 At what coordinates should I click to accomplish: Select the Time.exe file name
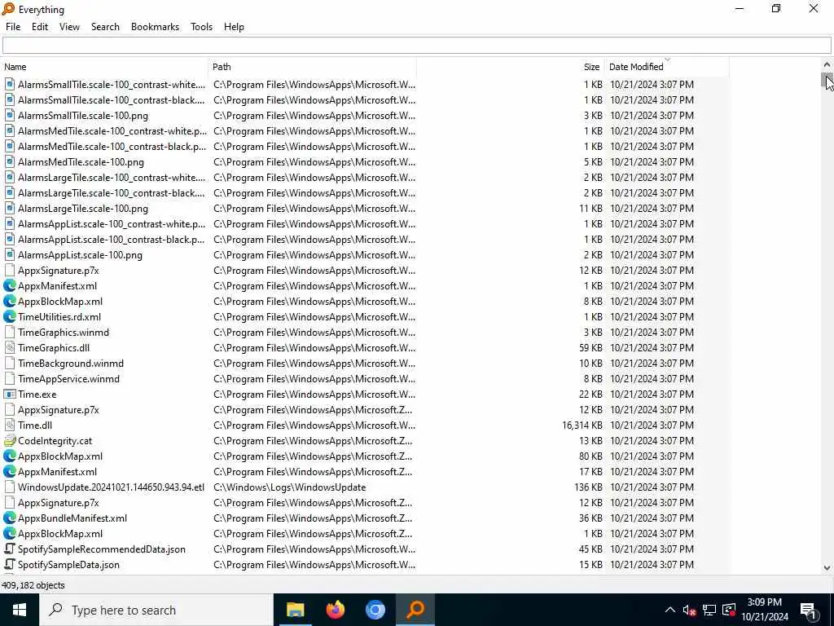(x=37, y=394)
